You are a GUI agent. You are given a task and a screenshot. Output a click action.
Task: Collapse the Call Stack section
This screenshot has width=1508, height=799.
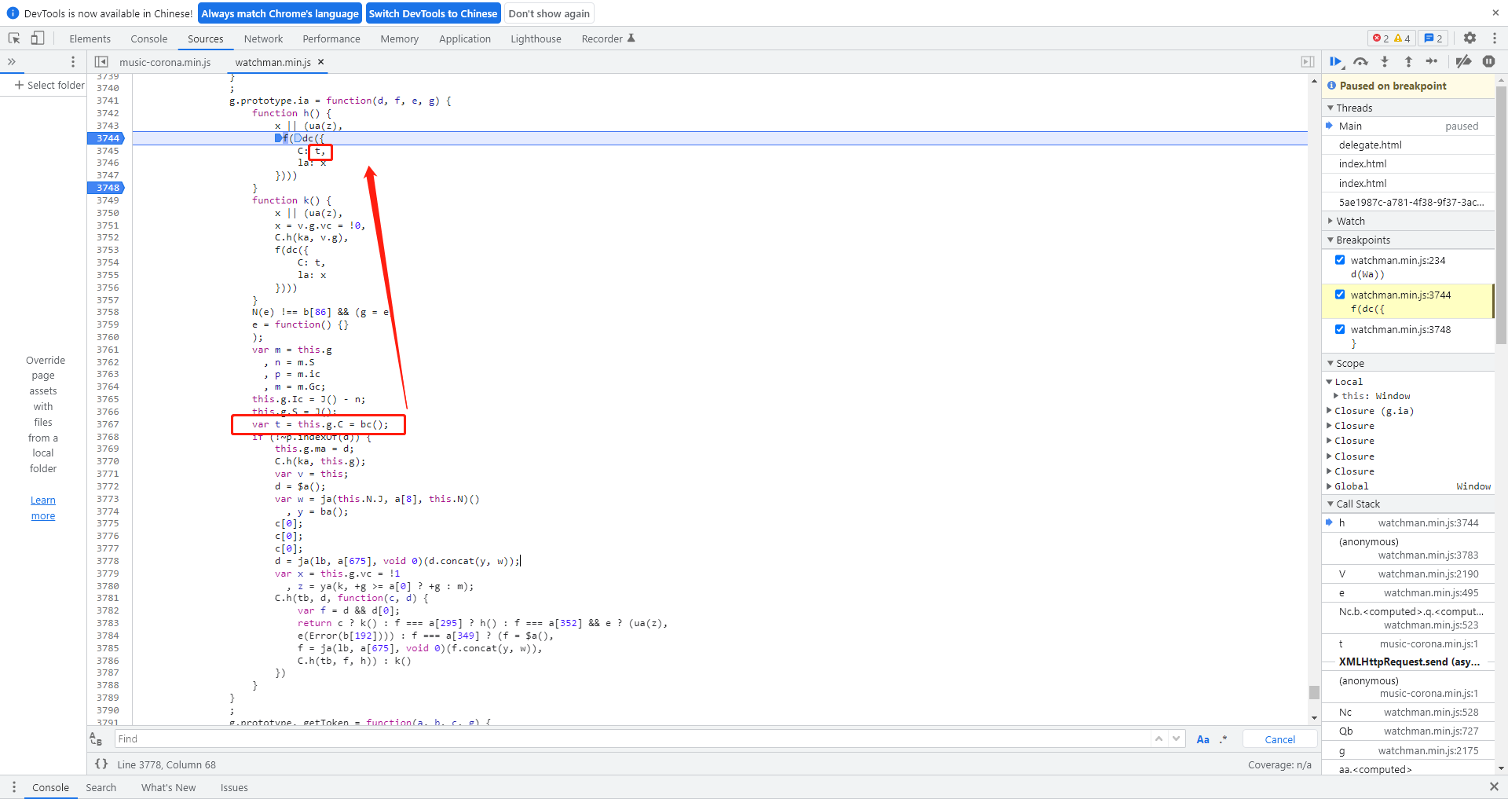click(x=1357, y=504)
